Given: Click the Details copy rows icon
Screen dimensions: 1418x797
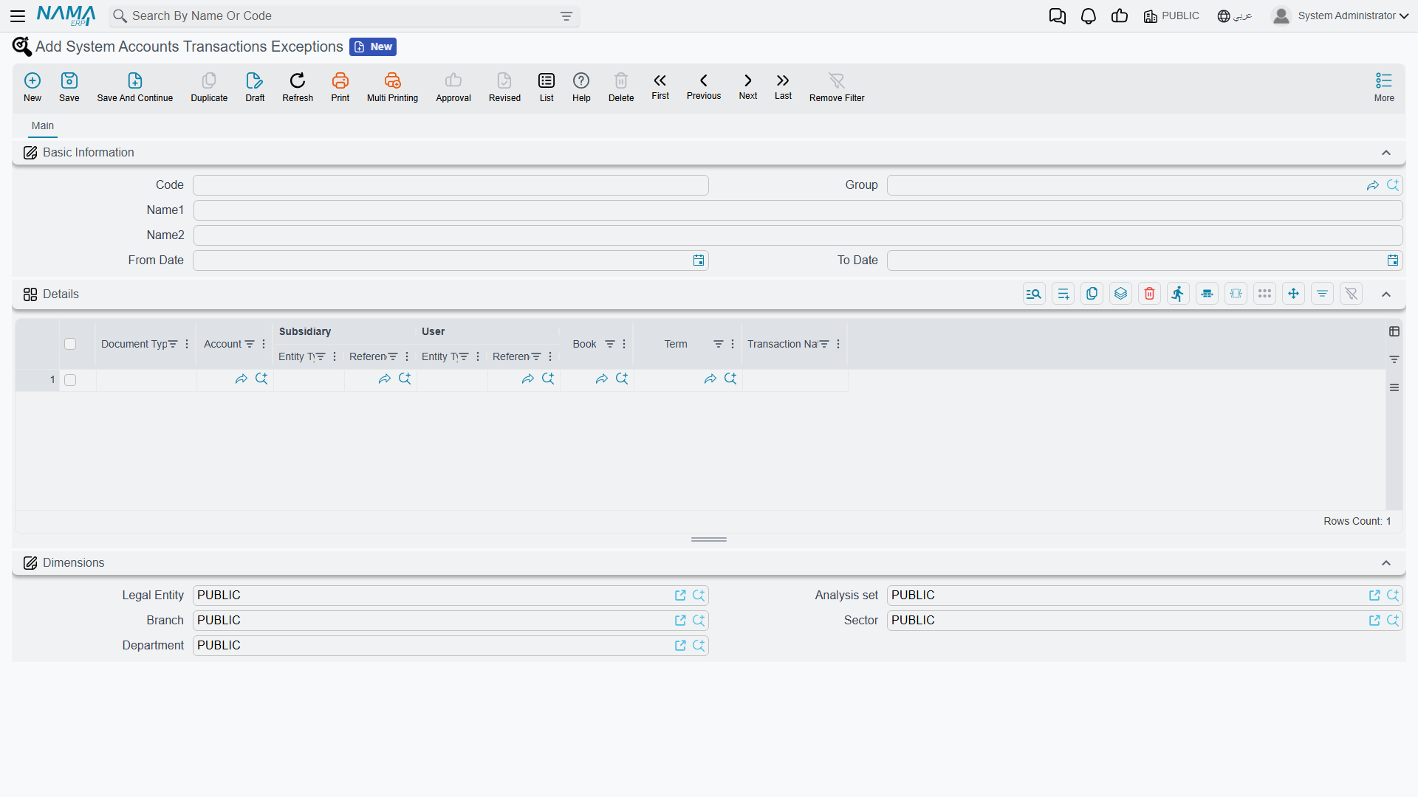Looking at the screenshot, I should pyautogui.click(x=1092, y=294).
